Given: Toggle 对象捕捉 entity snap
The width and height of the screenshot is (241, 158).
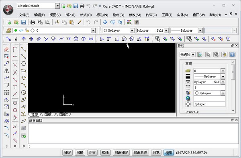Looking at the screenshot, I should [x=121, y=153].
